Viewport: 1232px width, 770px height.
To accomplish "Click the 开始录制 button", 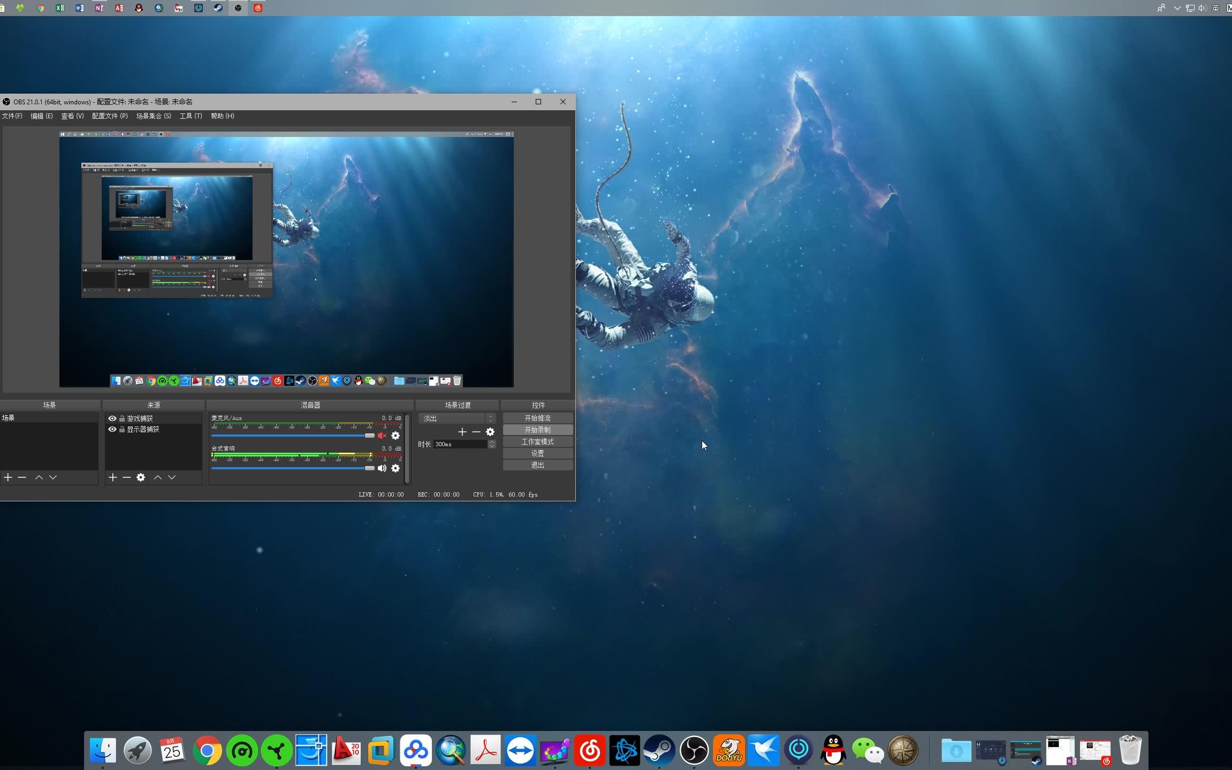I will pyautogui.click(x=537, y=430).
